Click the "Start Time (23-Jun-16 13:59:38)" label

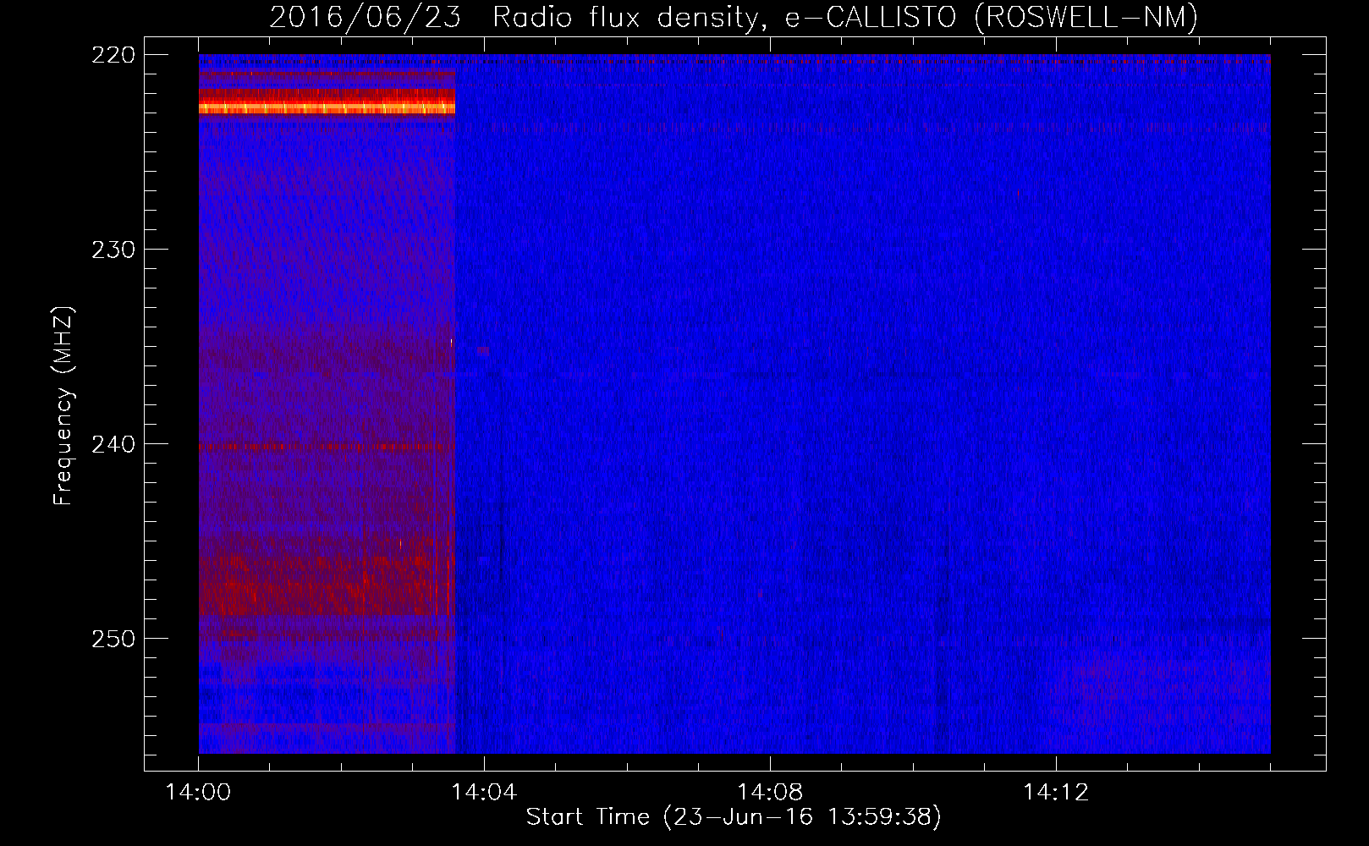tap(734, 817)
